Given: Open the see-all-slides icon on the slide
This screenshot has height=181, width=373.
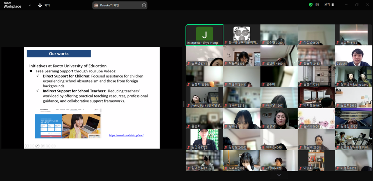Looking at the screenshot, I should click(x=43, y=146).
